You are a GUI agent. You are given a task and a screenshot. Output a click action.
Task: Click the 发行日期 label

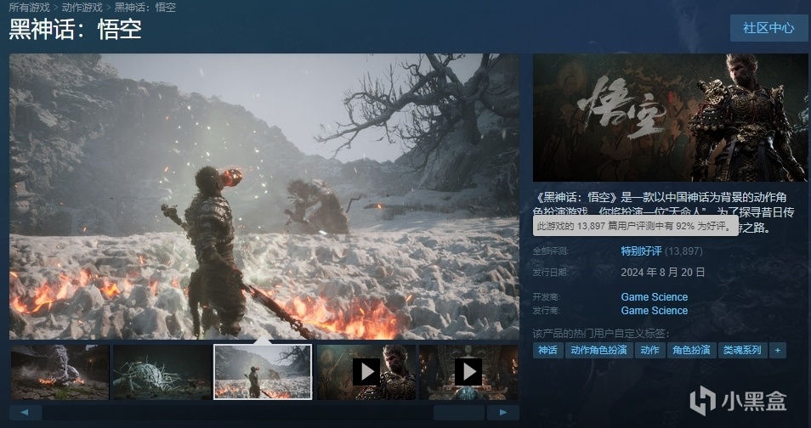click(550, 272)
